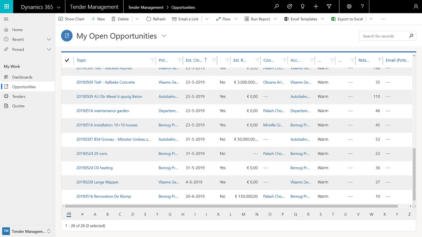Refresh the opportunities list
Screen dimensions: 422x237
coord(156,19)
